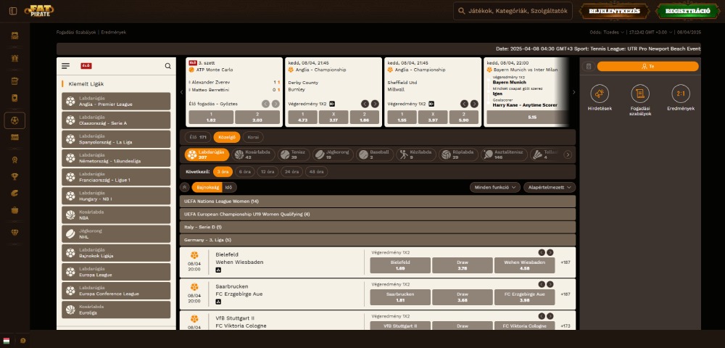The width and height of the screenshot is (725, 348).
Task: Select the 24 óra time filter
Action: (292, 172)
